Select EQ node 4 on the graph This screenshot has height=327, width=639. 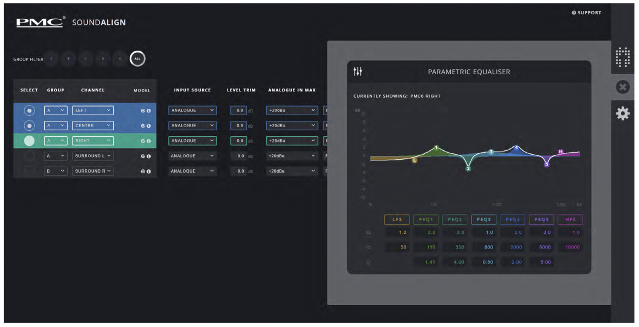(x=516, y=148)
